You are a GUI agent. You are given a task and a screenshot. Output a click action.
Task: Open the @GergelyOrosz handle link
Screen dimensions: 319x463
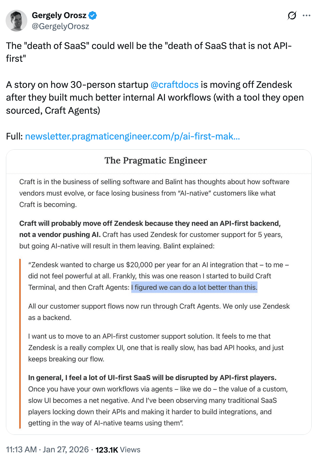tap(60, 26)
